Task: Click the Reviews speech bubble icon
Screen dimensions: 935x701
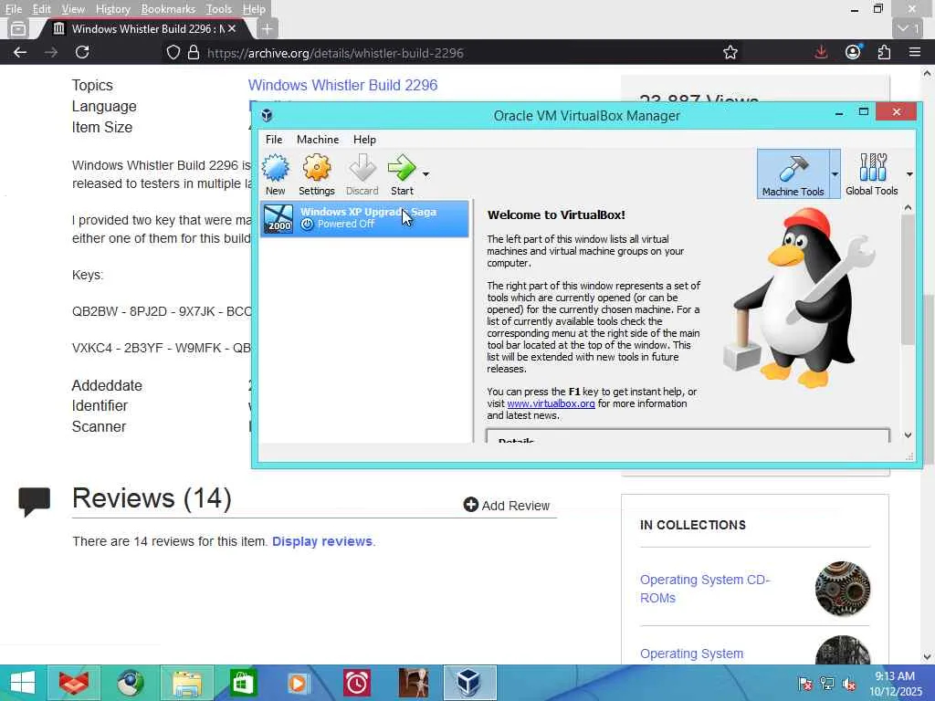Action: point(34,502)
